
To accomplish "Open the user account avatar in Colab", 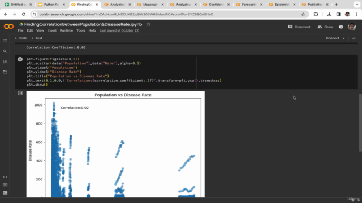I will 352,27.
